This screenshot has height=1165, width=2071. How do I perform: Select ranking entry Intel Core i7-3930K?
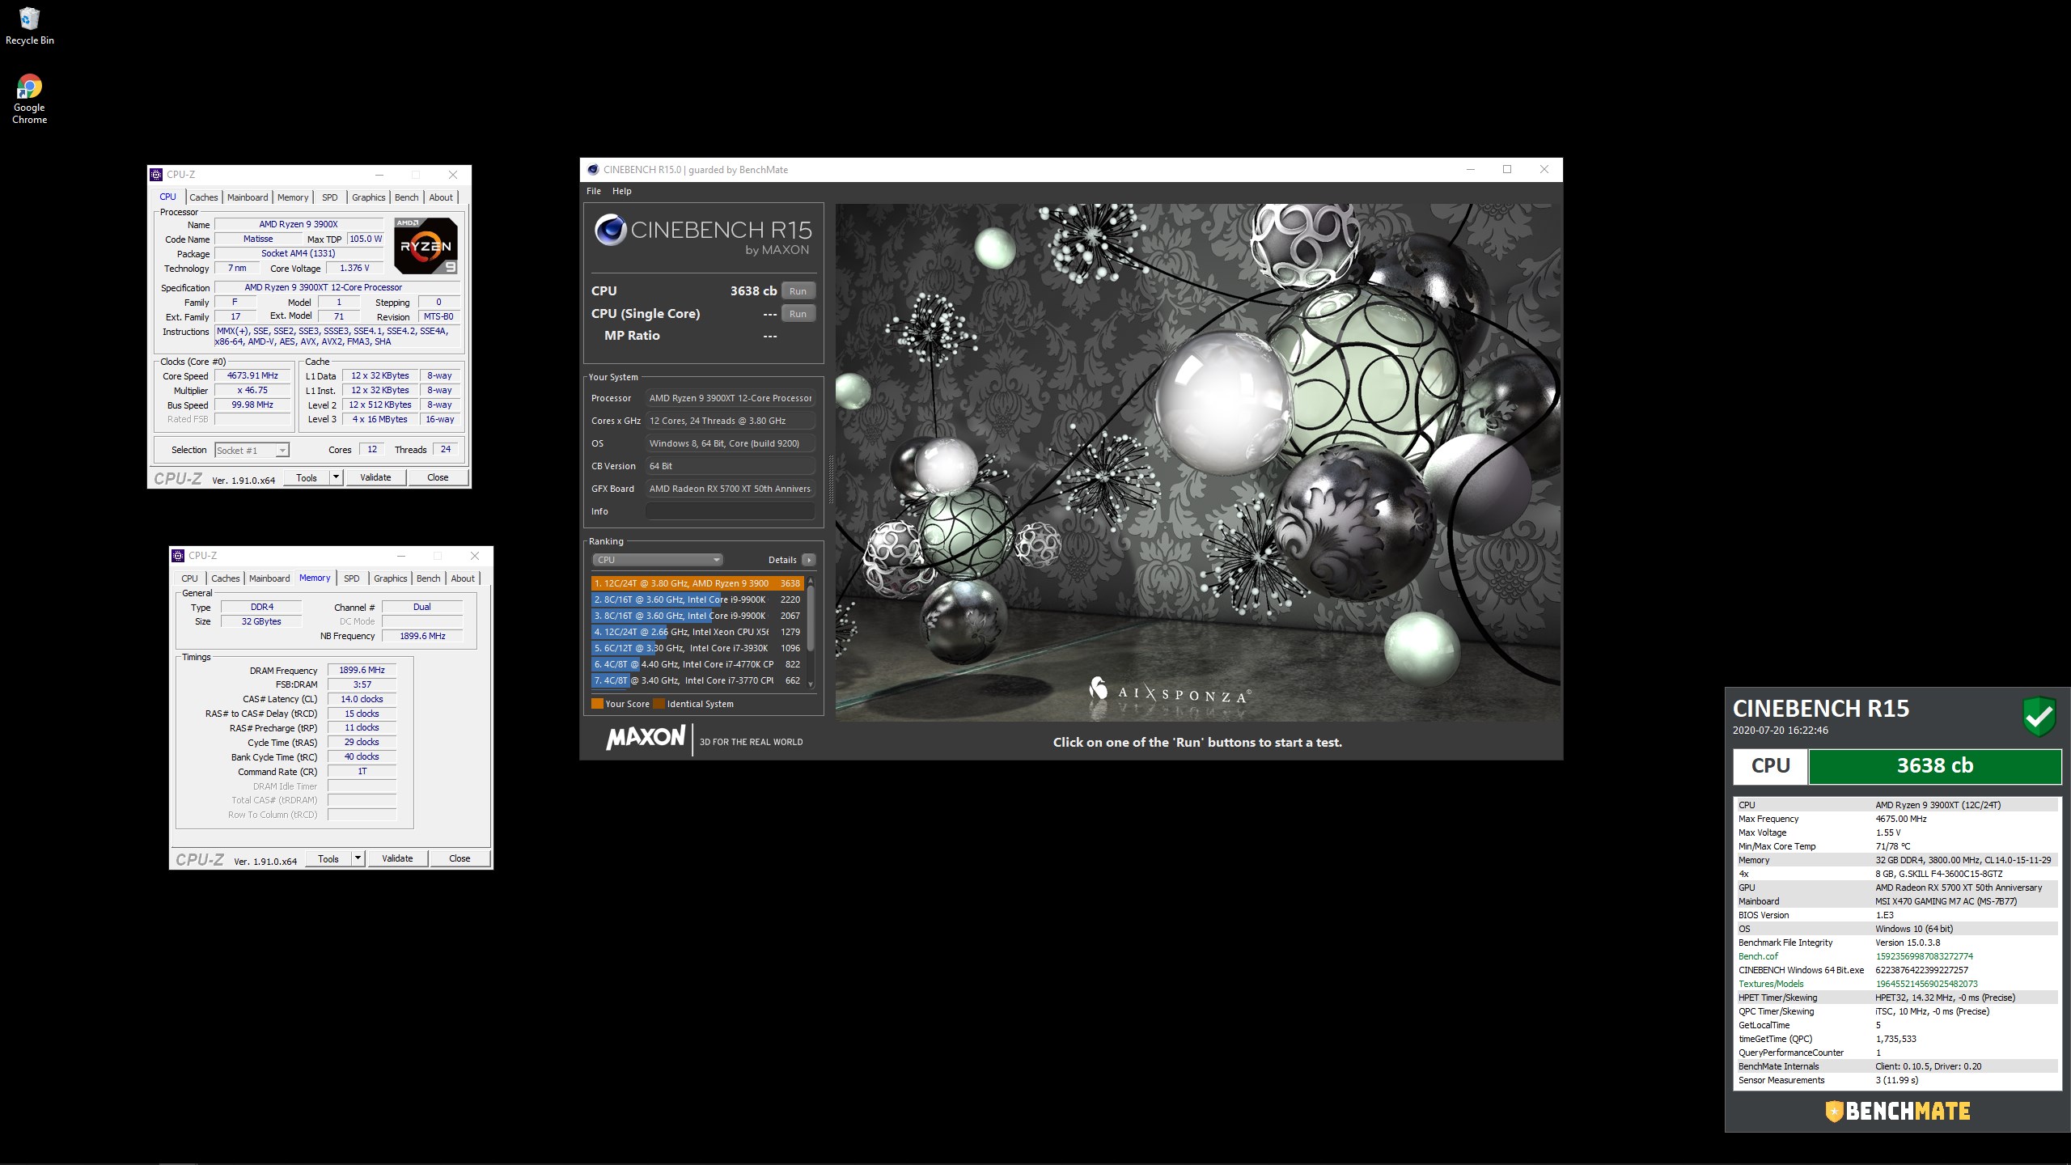pyautogui.click(x=697, y=648)
